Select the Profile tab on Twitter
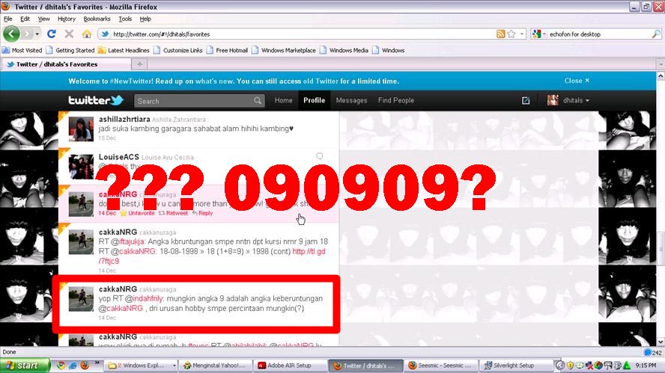 coord(315,100)
